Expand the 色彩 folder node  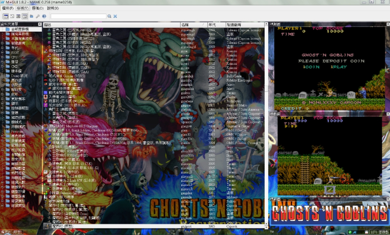(2, 94)
